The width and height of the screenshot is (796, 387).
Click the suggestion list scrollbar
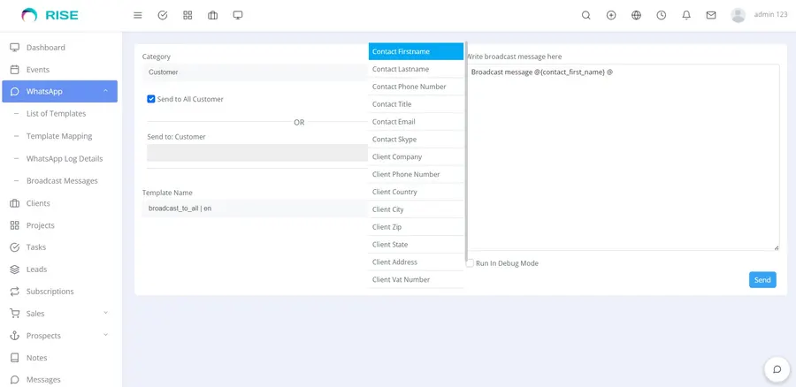[x=466, y=152]
